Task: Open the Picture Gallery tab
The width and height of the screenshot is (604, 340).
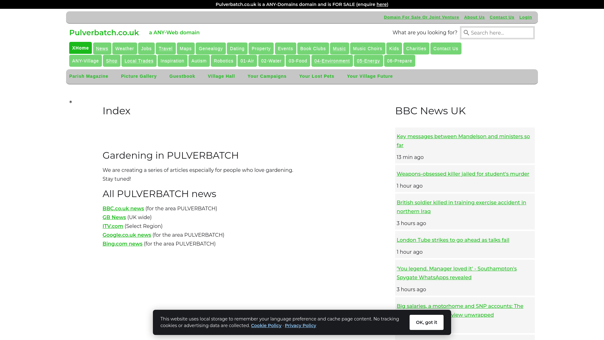Action: 139,76
